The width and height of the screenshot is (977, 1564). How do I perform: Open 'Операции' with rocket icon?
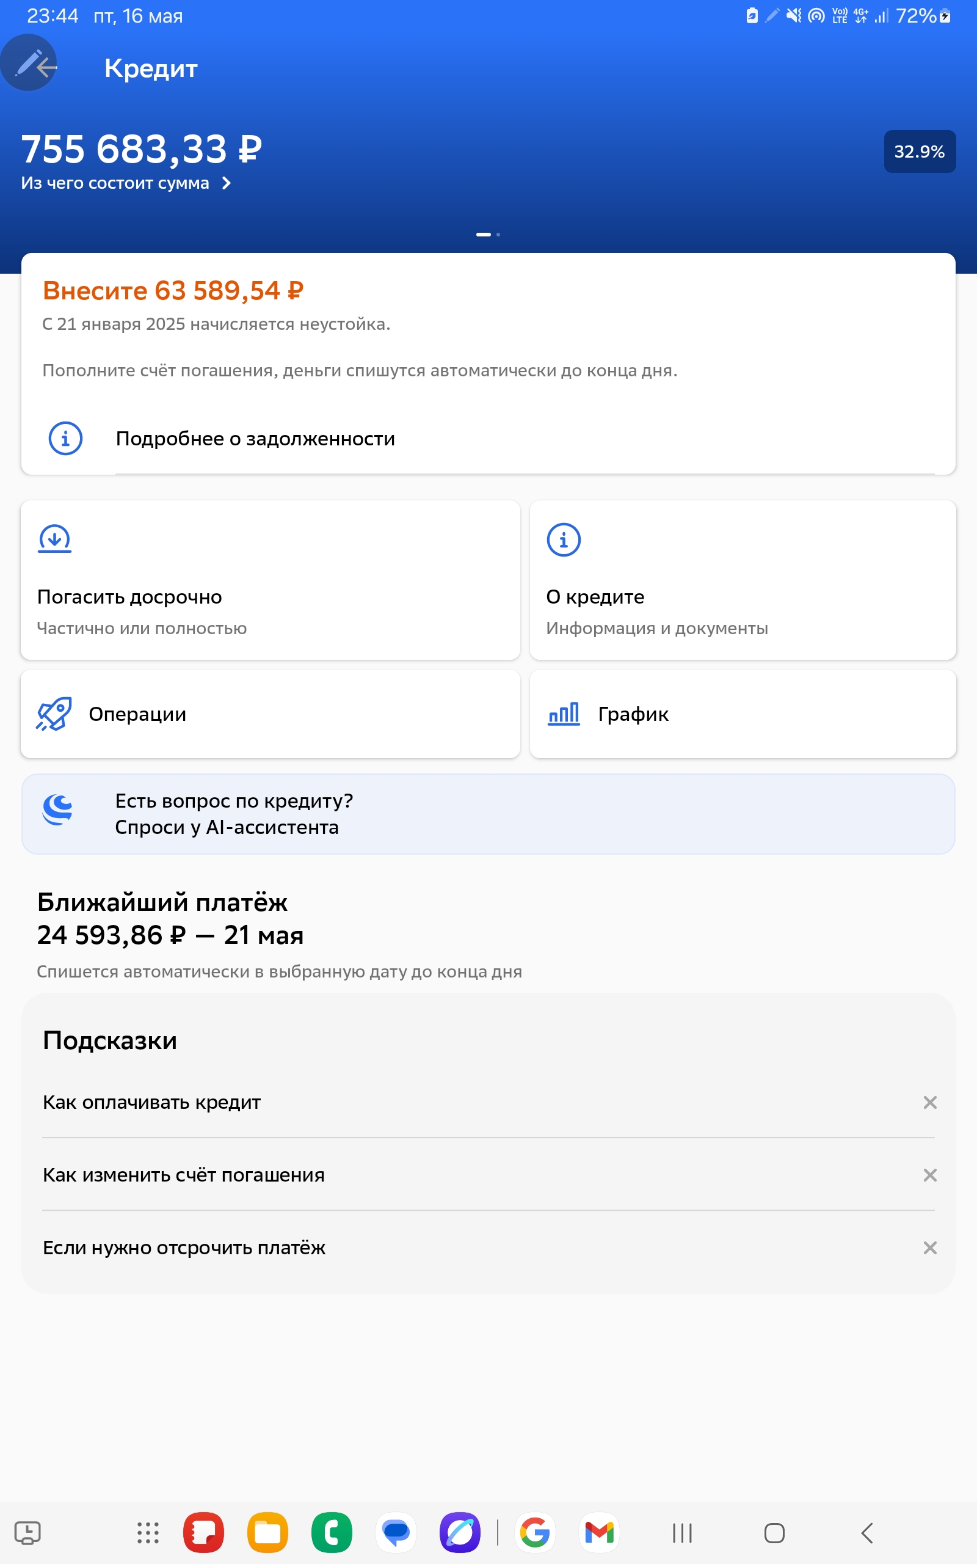point(270,714)
